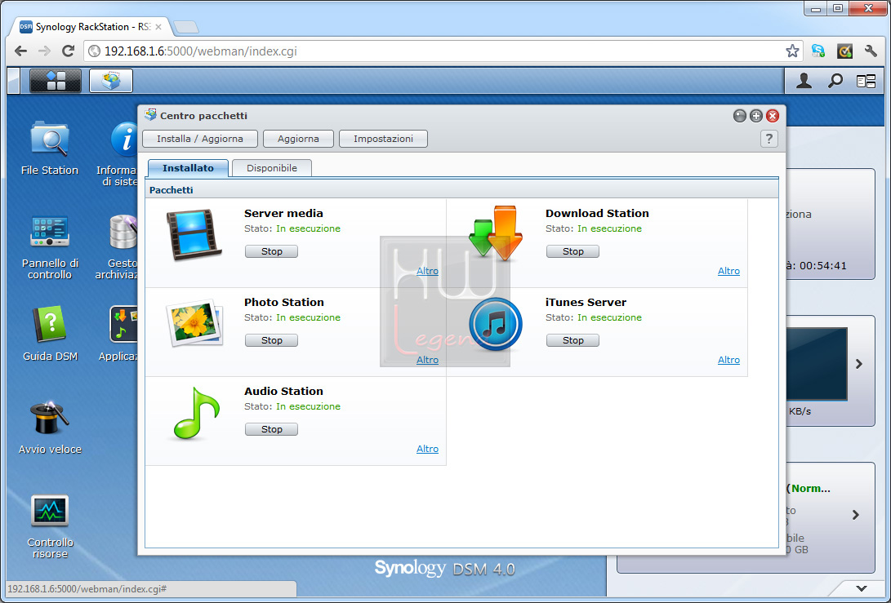Close the Centro pacchetti window
Viewport: 891px width, 603px height.
tap(773, 116)
